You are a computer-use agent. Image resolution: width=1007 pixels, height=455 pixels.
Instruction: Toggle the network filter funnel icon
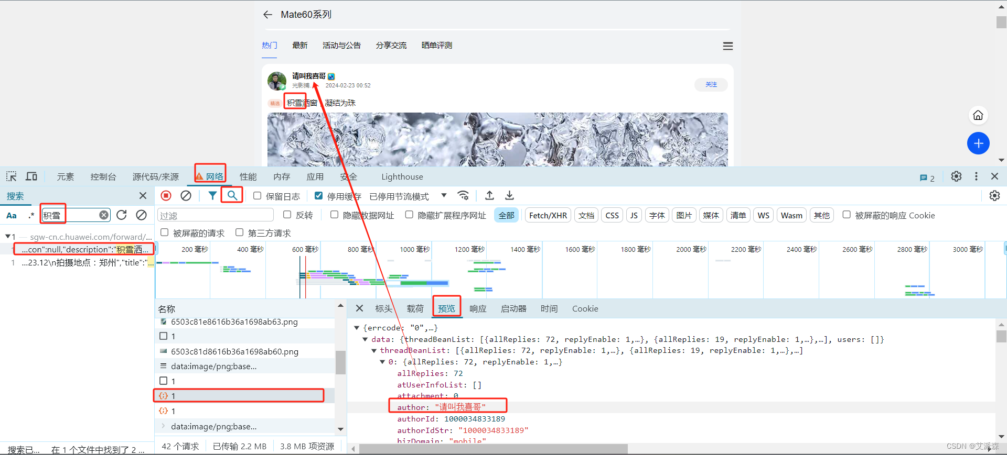coord(212,195)
